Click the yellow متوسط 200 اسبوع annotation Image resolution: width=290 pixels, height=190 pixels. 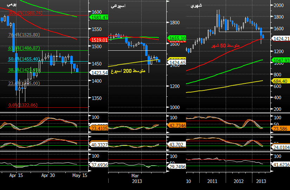click(x=128, y=71)
